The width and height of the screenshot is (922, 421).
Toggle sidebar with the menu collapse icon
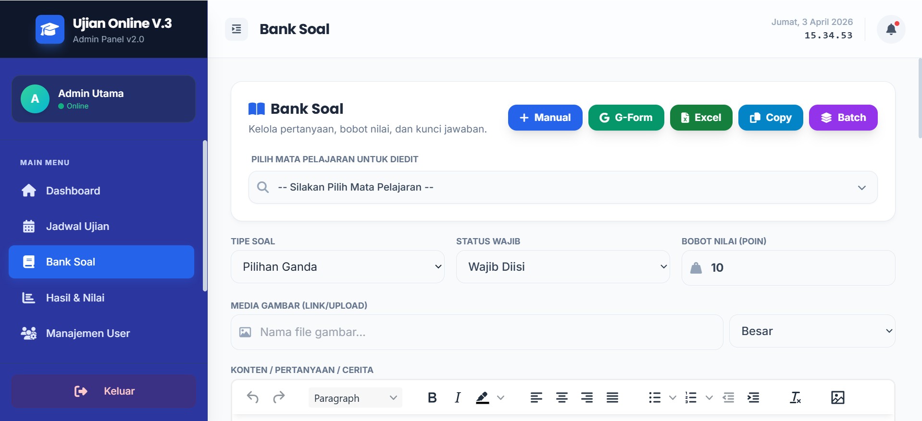coord(237,29)
